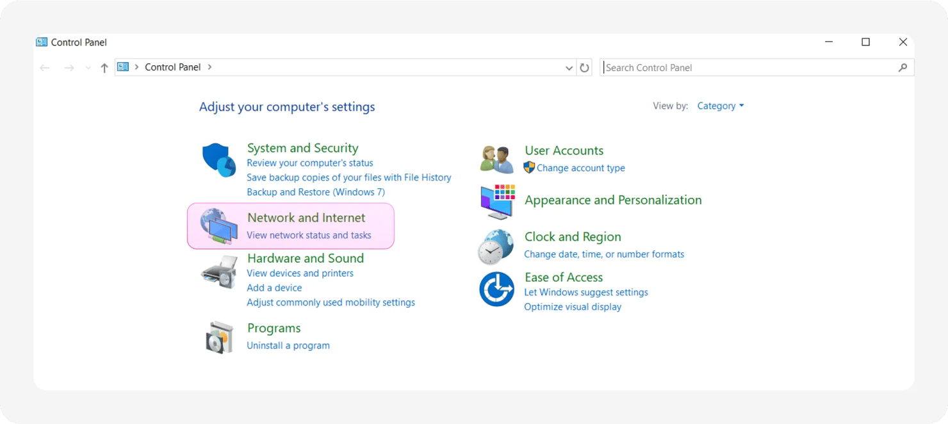The image size is (948, 424).
Task: Click the Clock and Region icon
Action: tap(496, 246)
